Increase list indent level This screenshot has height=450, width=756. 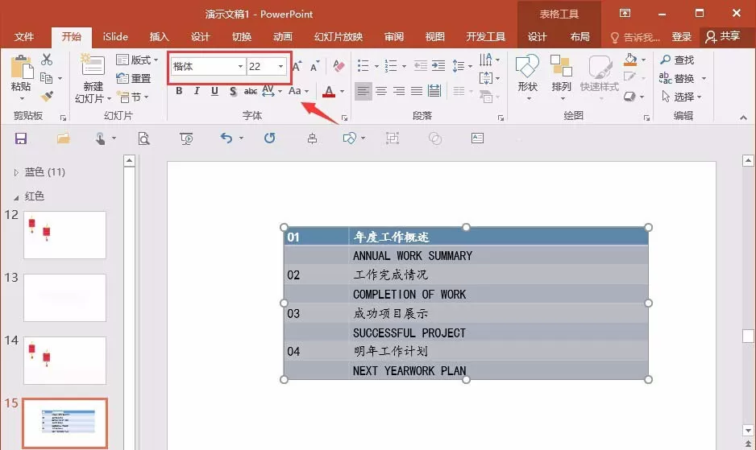click(x=438, y=65)
